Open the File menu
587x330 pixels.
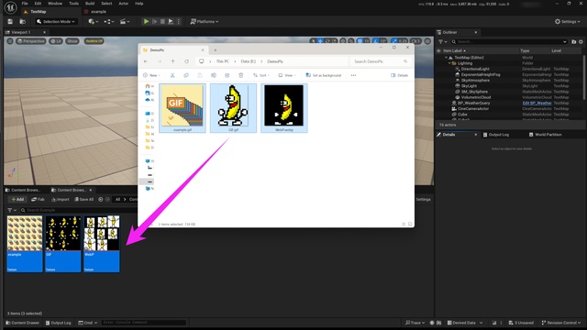[x=25, y=4]
